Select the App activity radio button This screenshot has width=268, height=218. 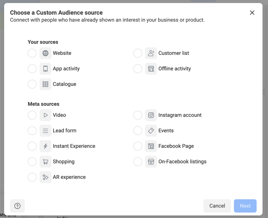pyautogui.click(x=32, y=69)
